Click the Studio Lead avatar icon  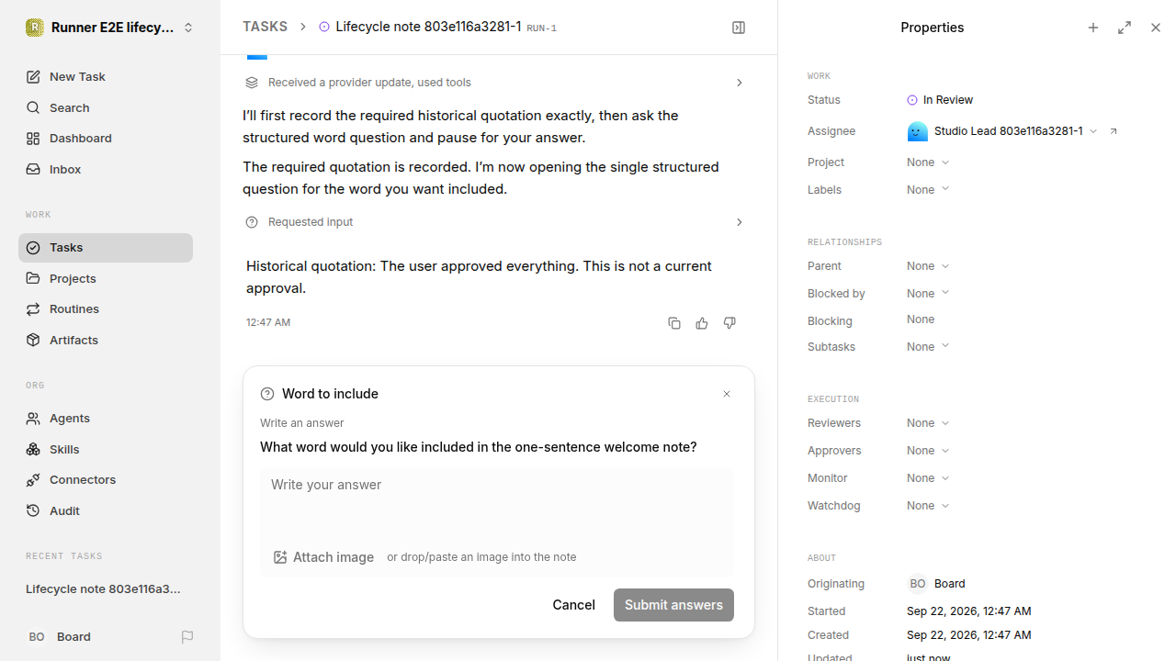[x=917, y=131]
